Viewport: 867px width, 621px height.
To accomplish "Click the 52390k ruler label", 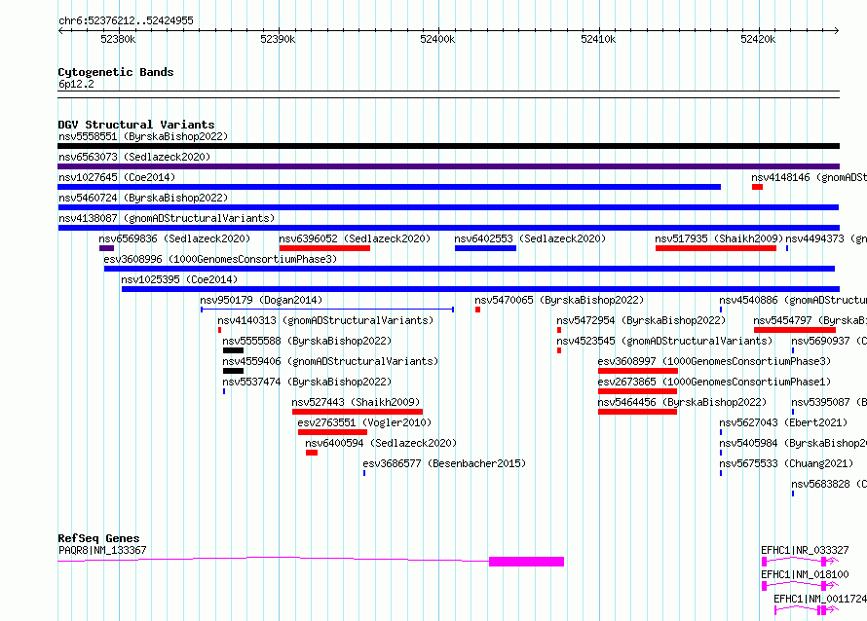I will [278, 39].
